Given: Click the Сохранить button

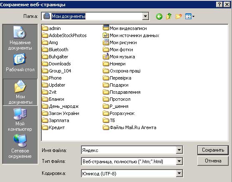Looking at the screenshot, I should point(213,150).
